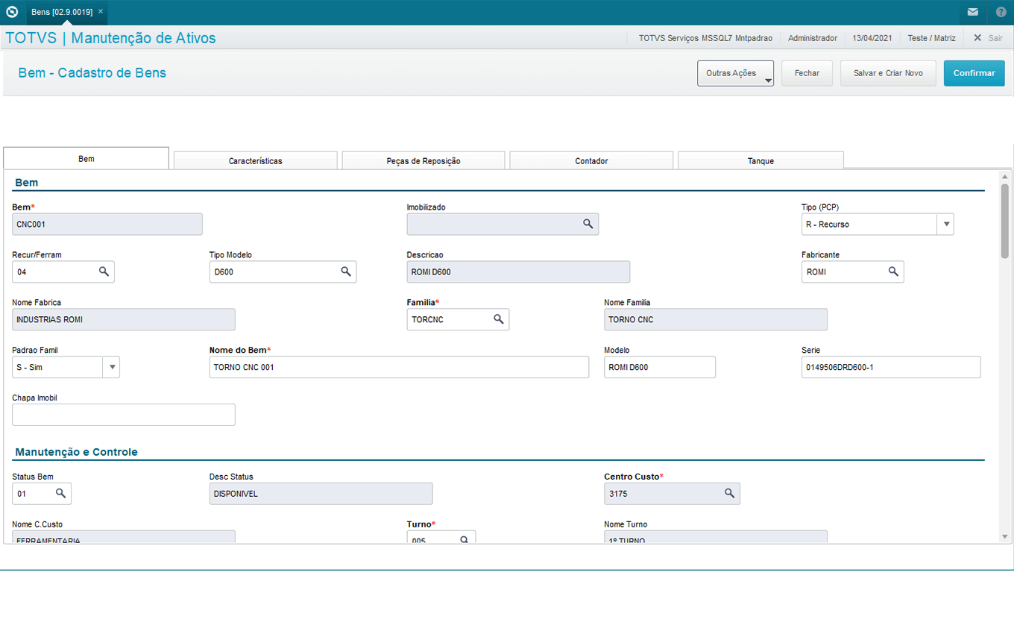Click the vertical scrollbar thumb of form
This screenshot has height=634, width=1014.
pyautogui.click(x=1004, y=220)
